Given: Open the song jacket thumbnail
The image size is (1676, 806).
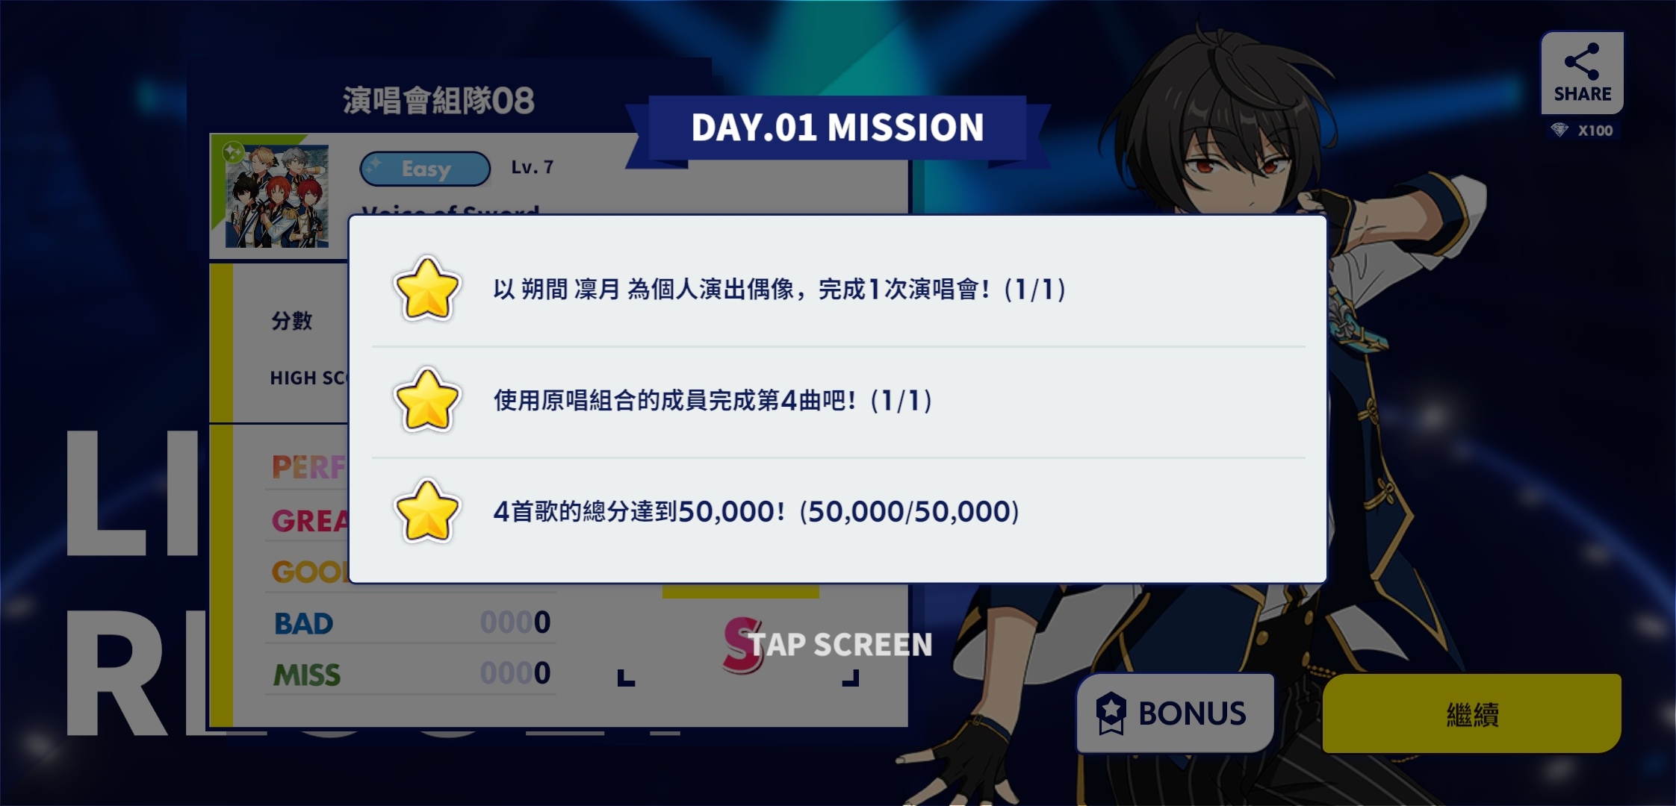Looking at the screenshot, I should (277, 196).
